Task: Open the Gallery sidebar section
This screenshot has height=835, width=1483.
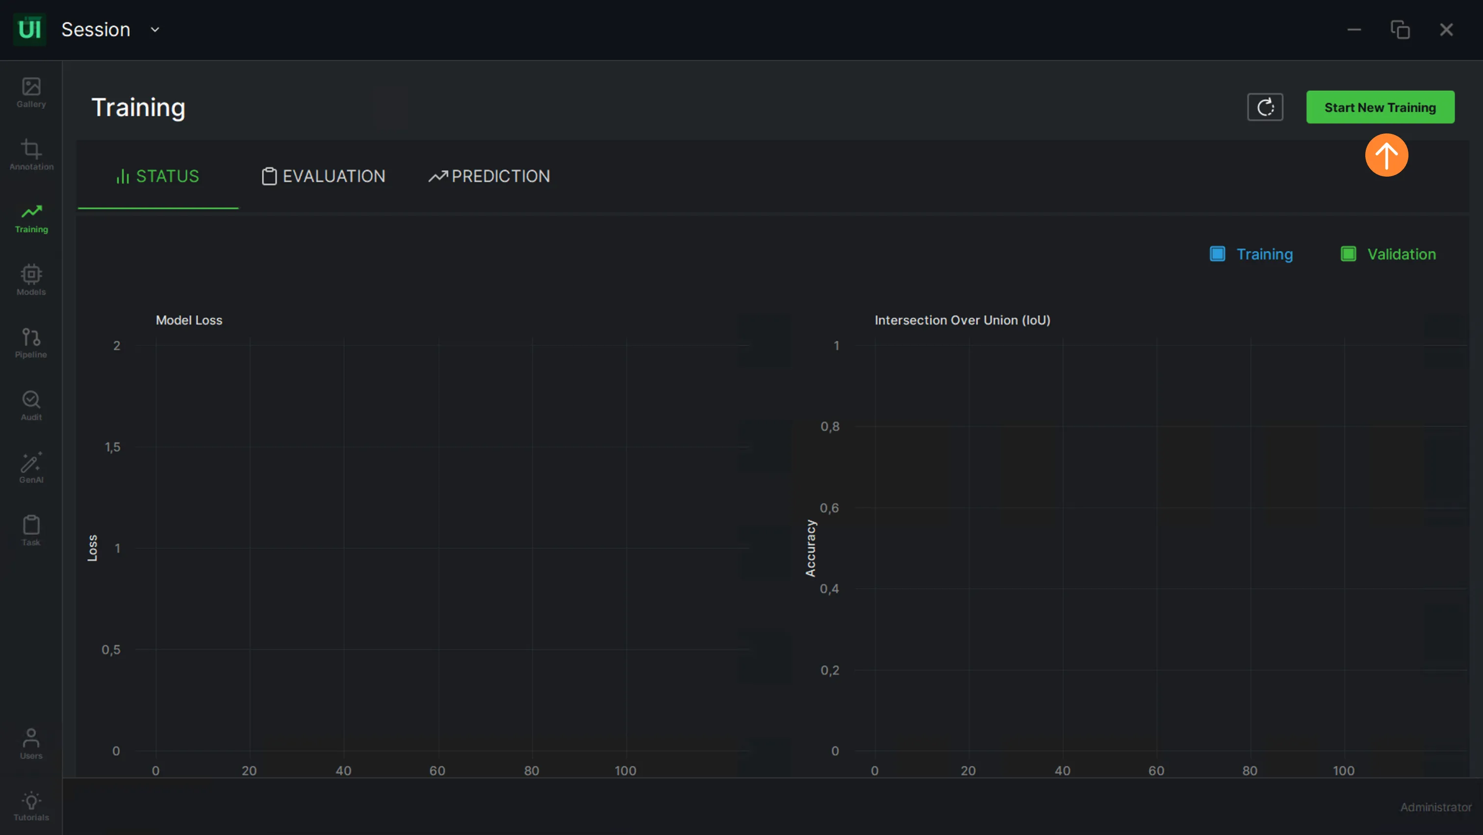Action: pyautogui.click(x=31, y=93)
